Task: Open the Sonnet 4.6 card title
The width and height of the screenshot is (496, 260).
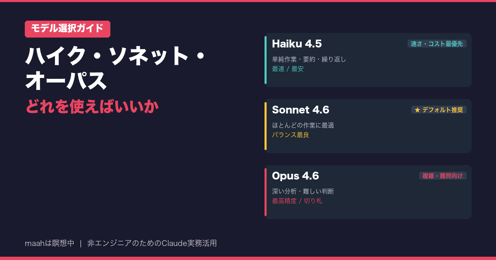Action: 300,110
